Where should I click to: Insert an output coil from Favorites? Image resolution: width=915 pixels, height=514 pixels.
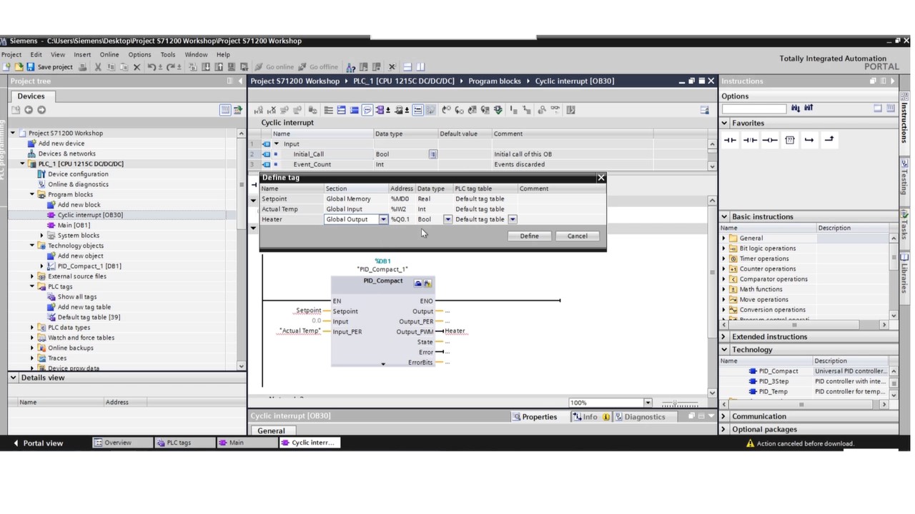[770, 140]
